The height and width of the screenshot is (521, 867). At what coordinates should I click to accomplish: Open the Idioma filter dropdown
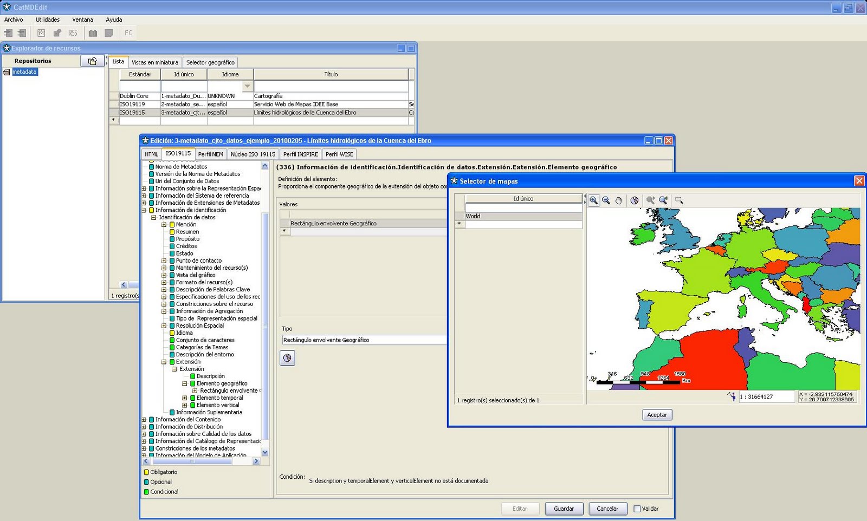pyautogui.click(x=247, y=87)
